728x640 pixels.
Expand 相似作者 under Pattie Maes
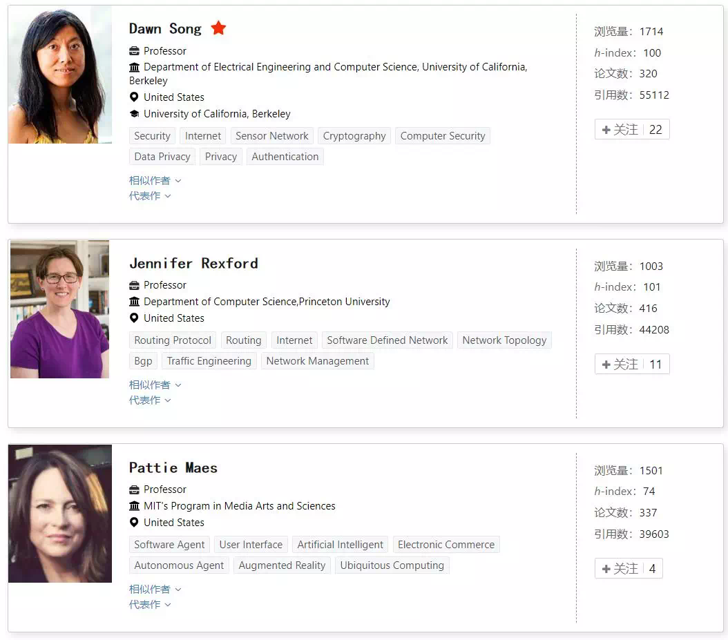coord(155,589)
